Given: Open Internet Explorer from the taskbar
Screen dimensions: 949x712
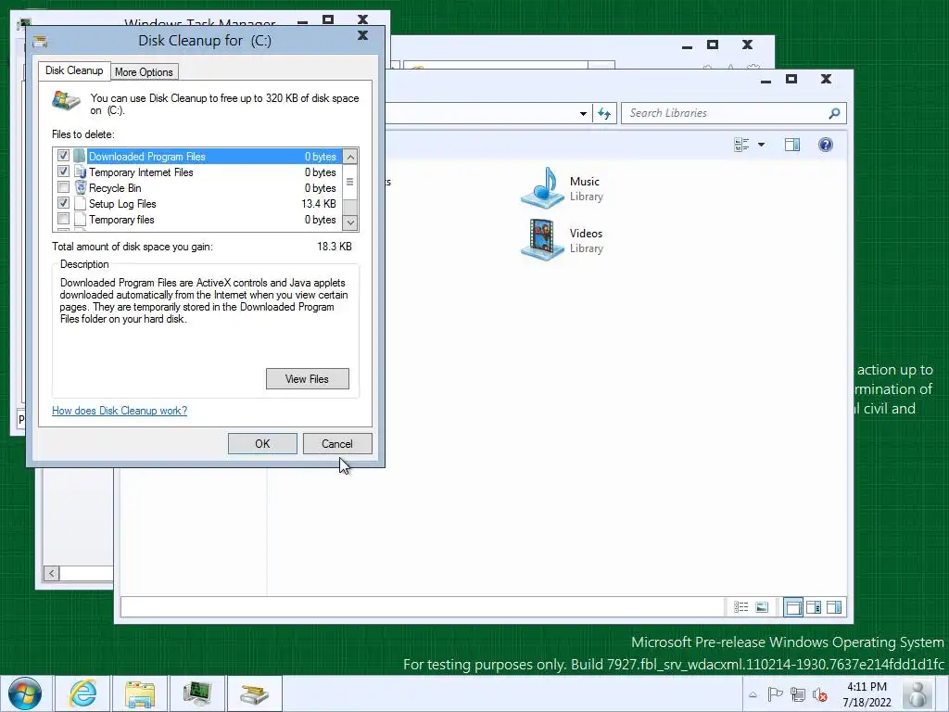Looking at the screenshot, I should (x=82, y=693).
